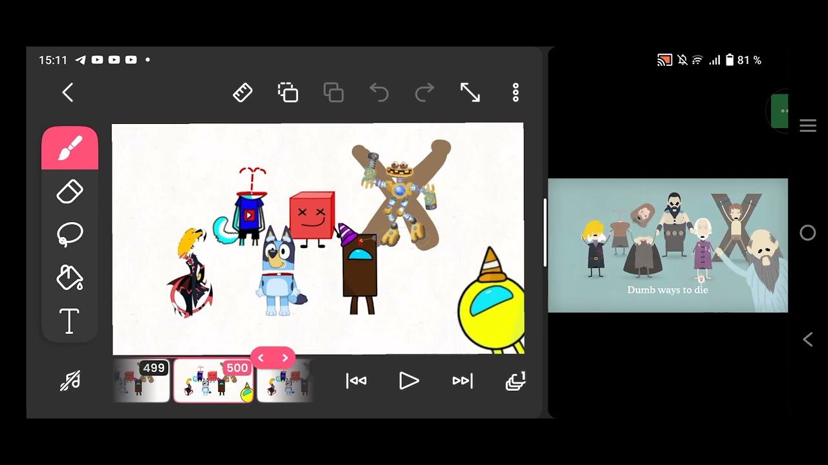The height and width of the screenshot is (465, 828).
Task: Open the layers panel
Action: click(x=516, y=381)
